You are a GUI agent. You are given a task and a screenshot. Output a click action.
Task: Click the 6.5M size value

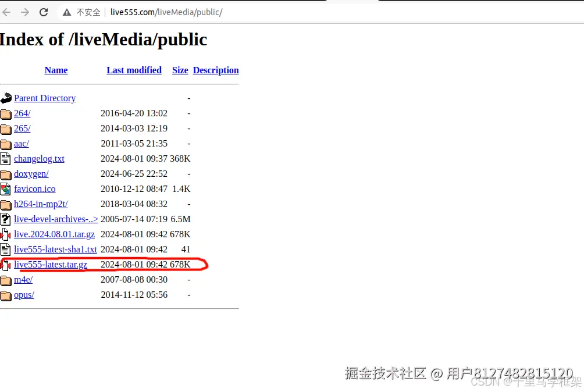click(180, 219)
